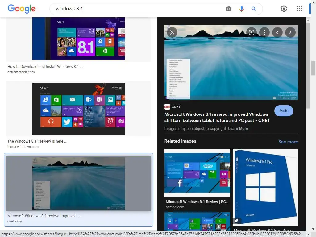The width and height of the screenshot is (316, 237).
Task: Open the Learn More copyright link
Action: tap(238, 129)
